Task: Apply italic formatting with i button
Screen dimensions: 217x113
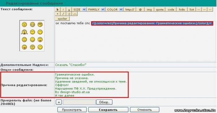Action: (63, 10)
